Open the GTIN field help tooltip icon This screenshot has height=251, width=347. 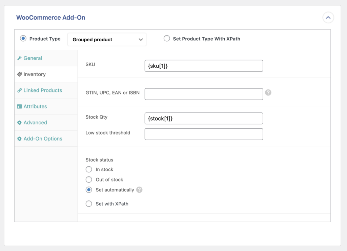point(268,92)
